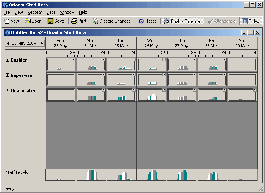Click the Unallocated Sunday empty shift cell
The image size is (265, 193).
pyautogui.click(x=61, y=95)
